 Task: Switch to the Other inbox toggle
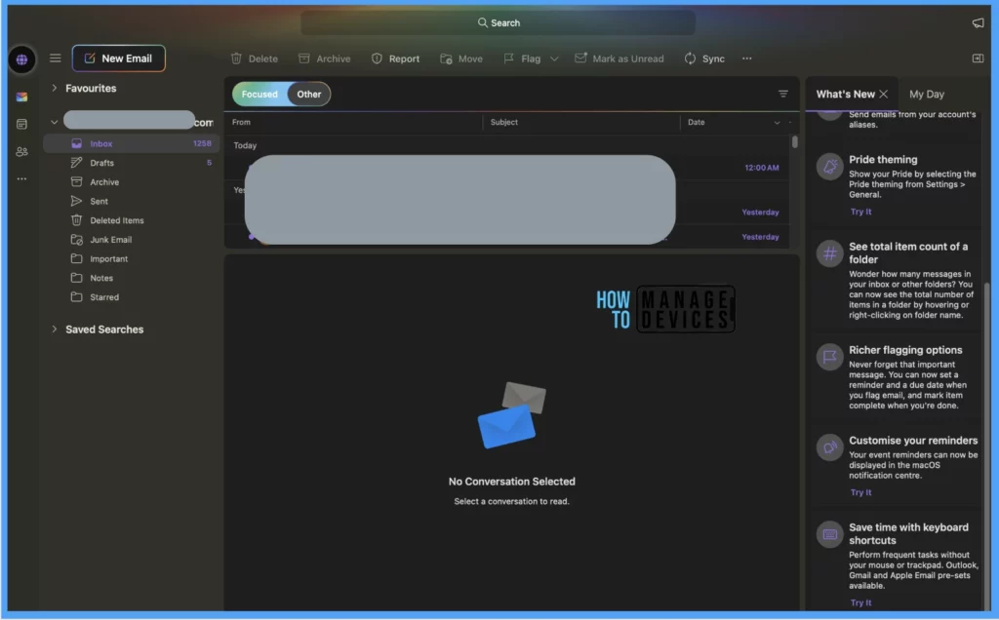click(309, 95)
